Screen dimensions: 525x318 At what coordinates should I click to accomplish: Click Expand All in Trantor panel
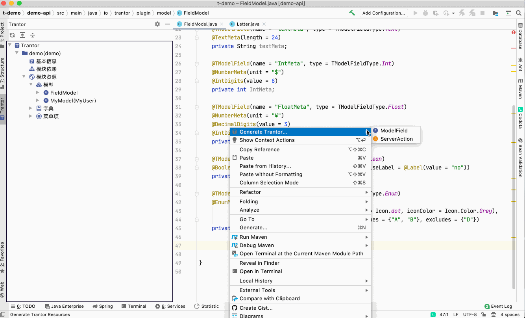pos(22,35)
